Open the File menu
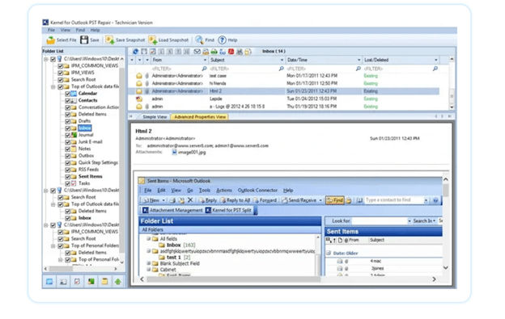Image resolution: width=505 pixels, height=319 pixels. coord(51,30)
